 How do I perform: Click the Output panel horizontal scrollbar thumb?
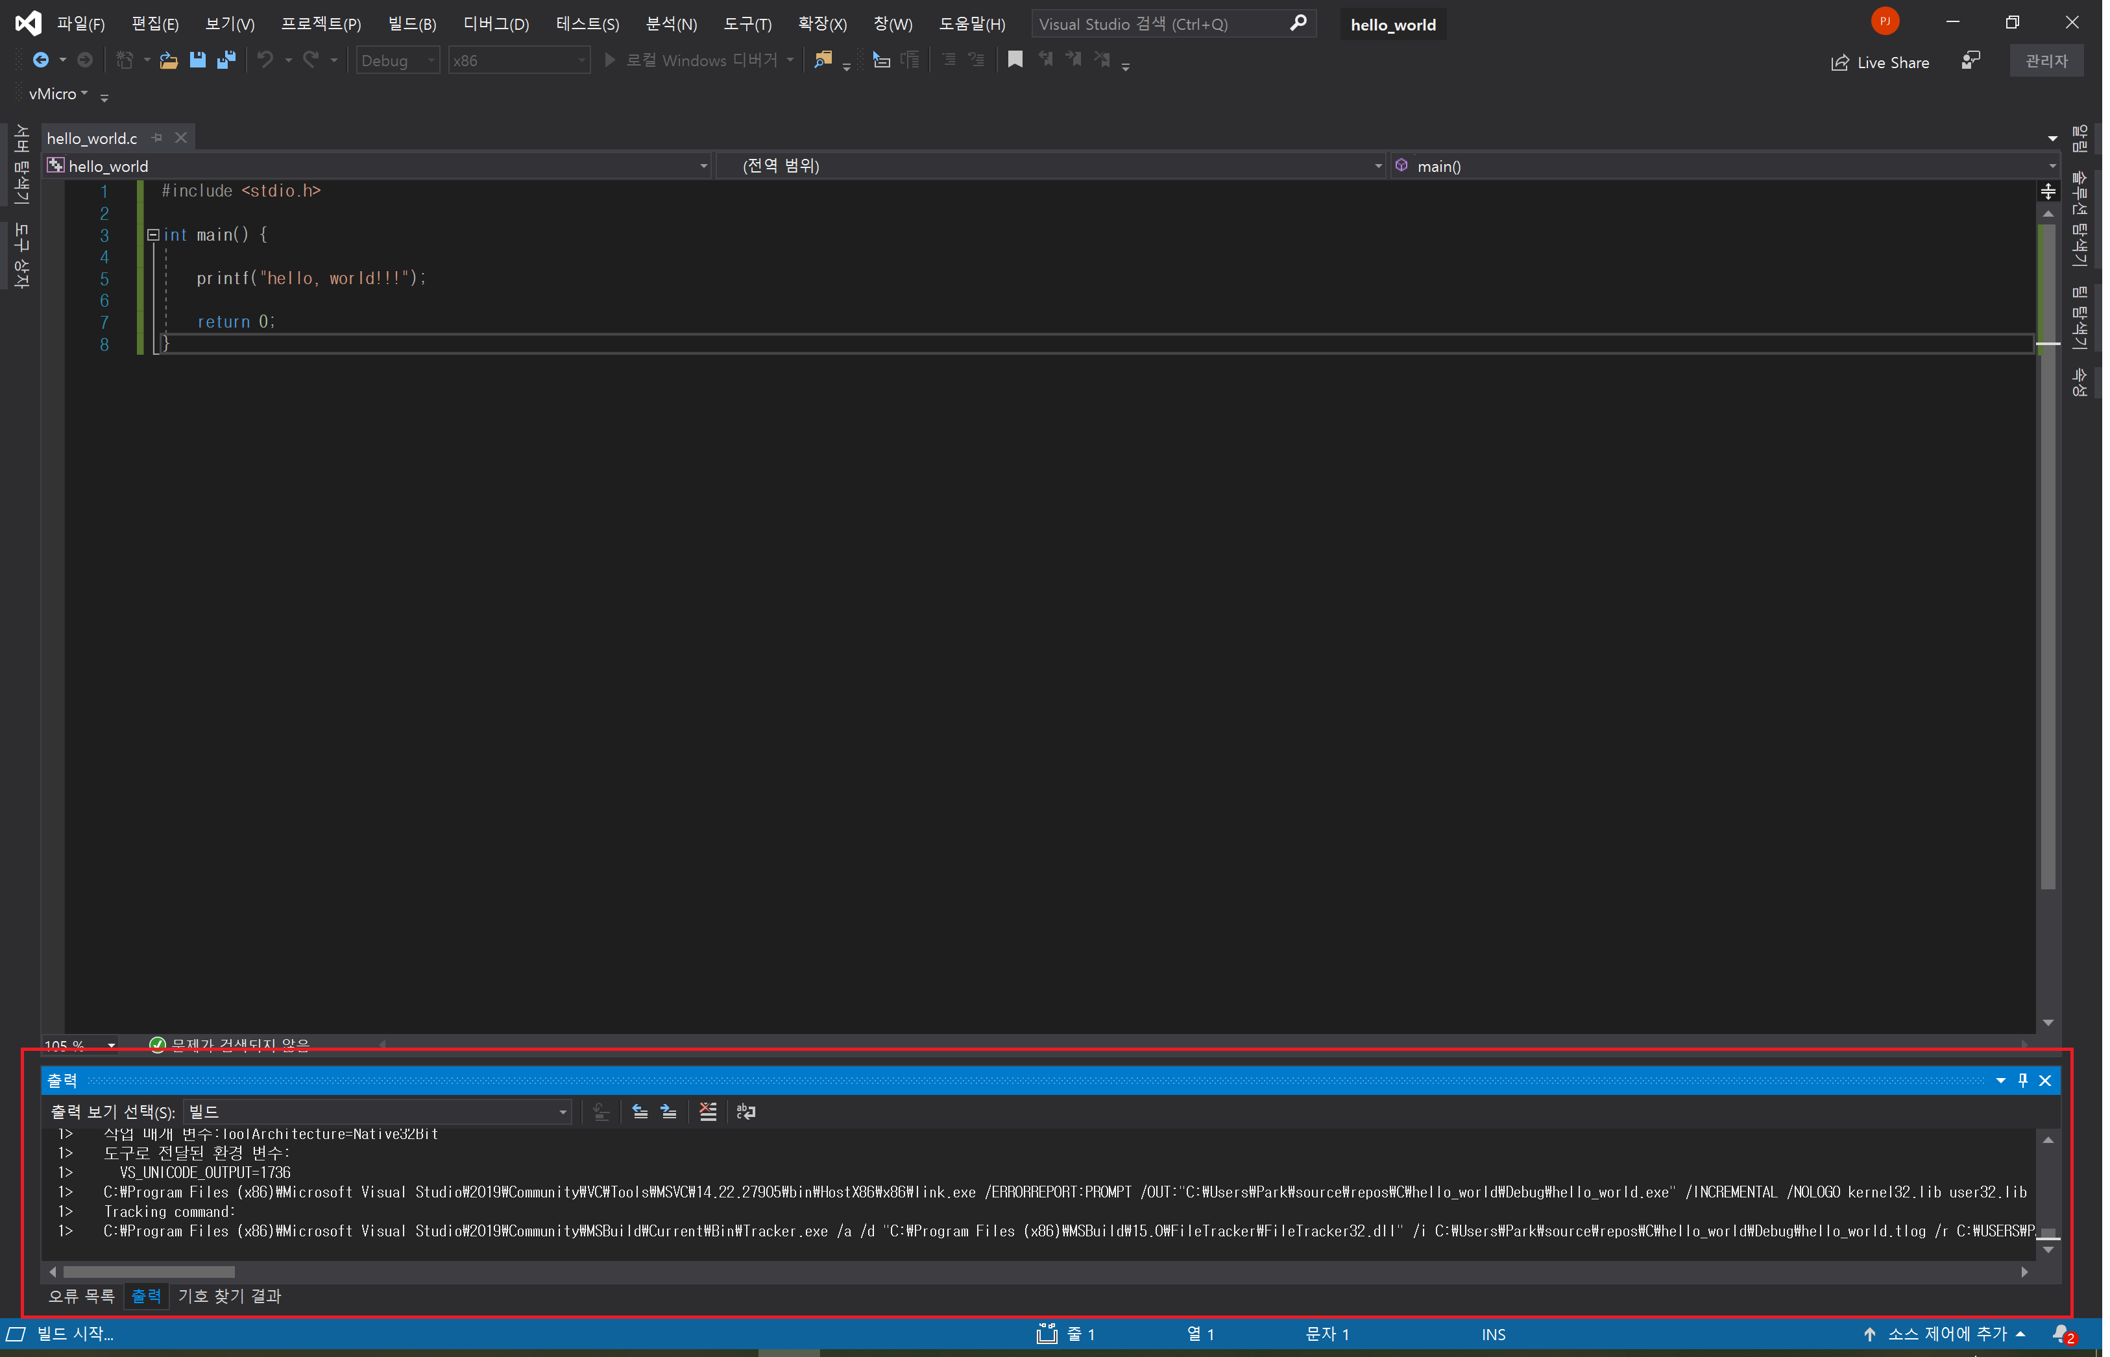149,1271
